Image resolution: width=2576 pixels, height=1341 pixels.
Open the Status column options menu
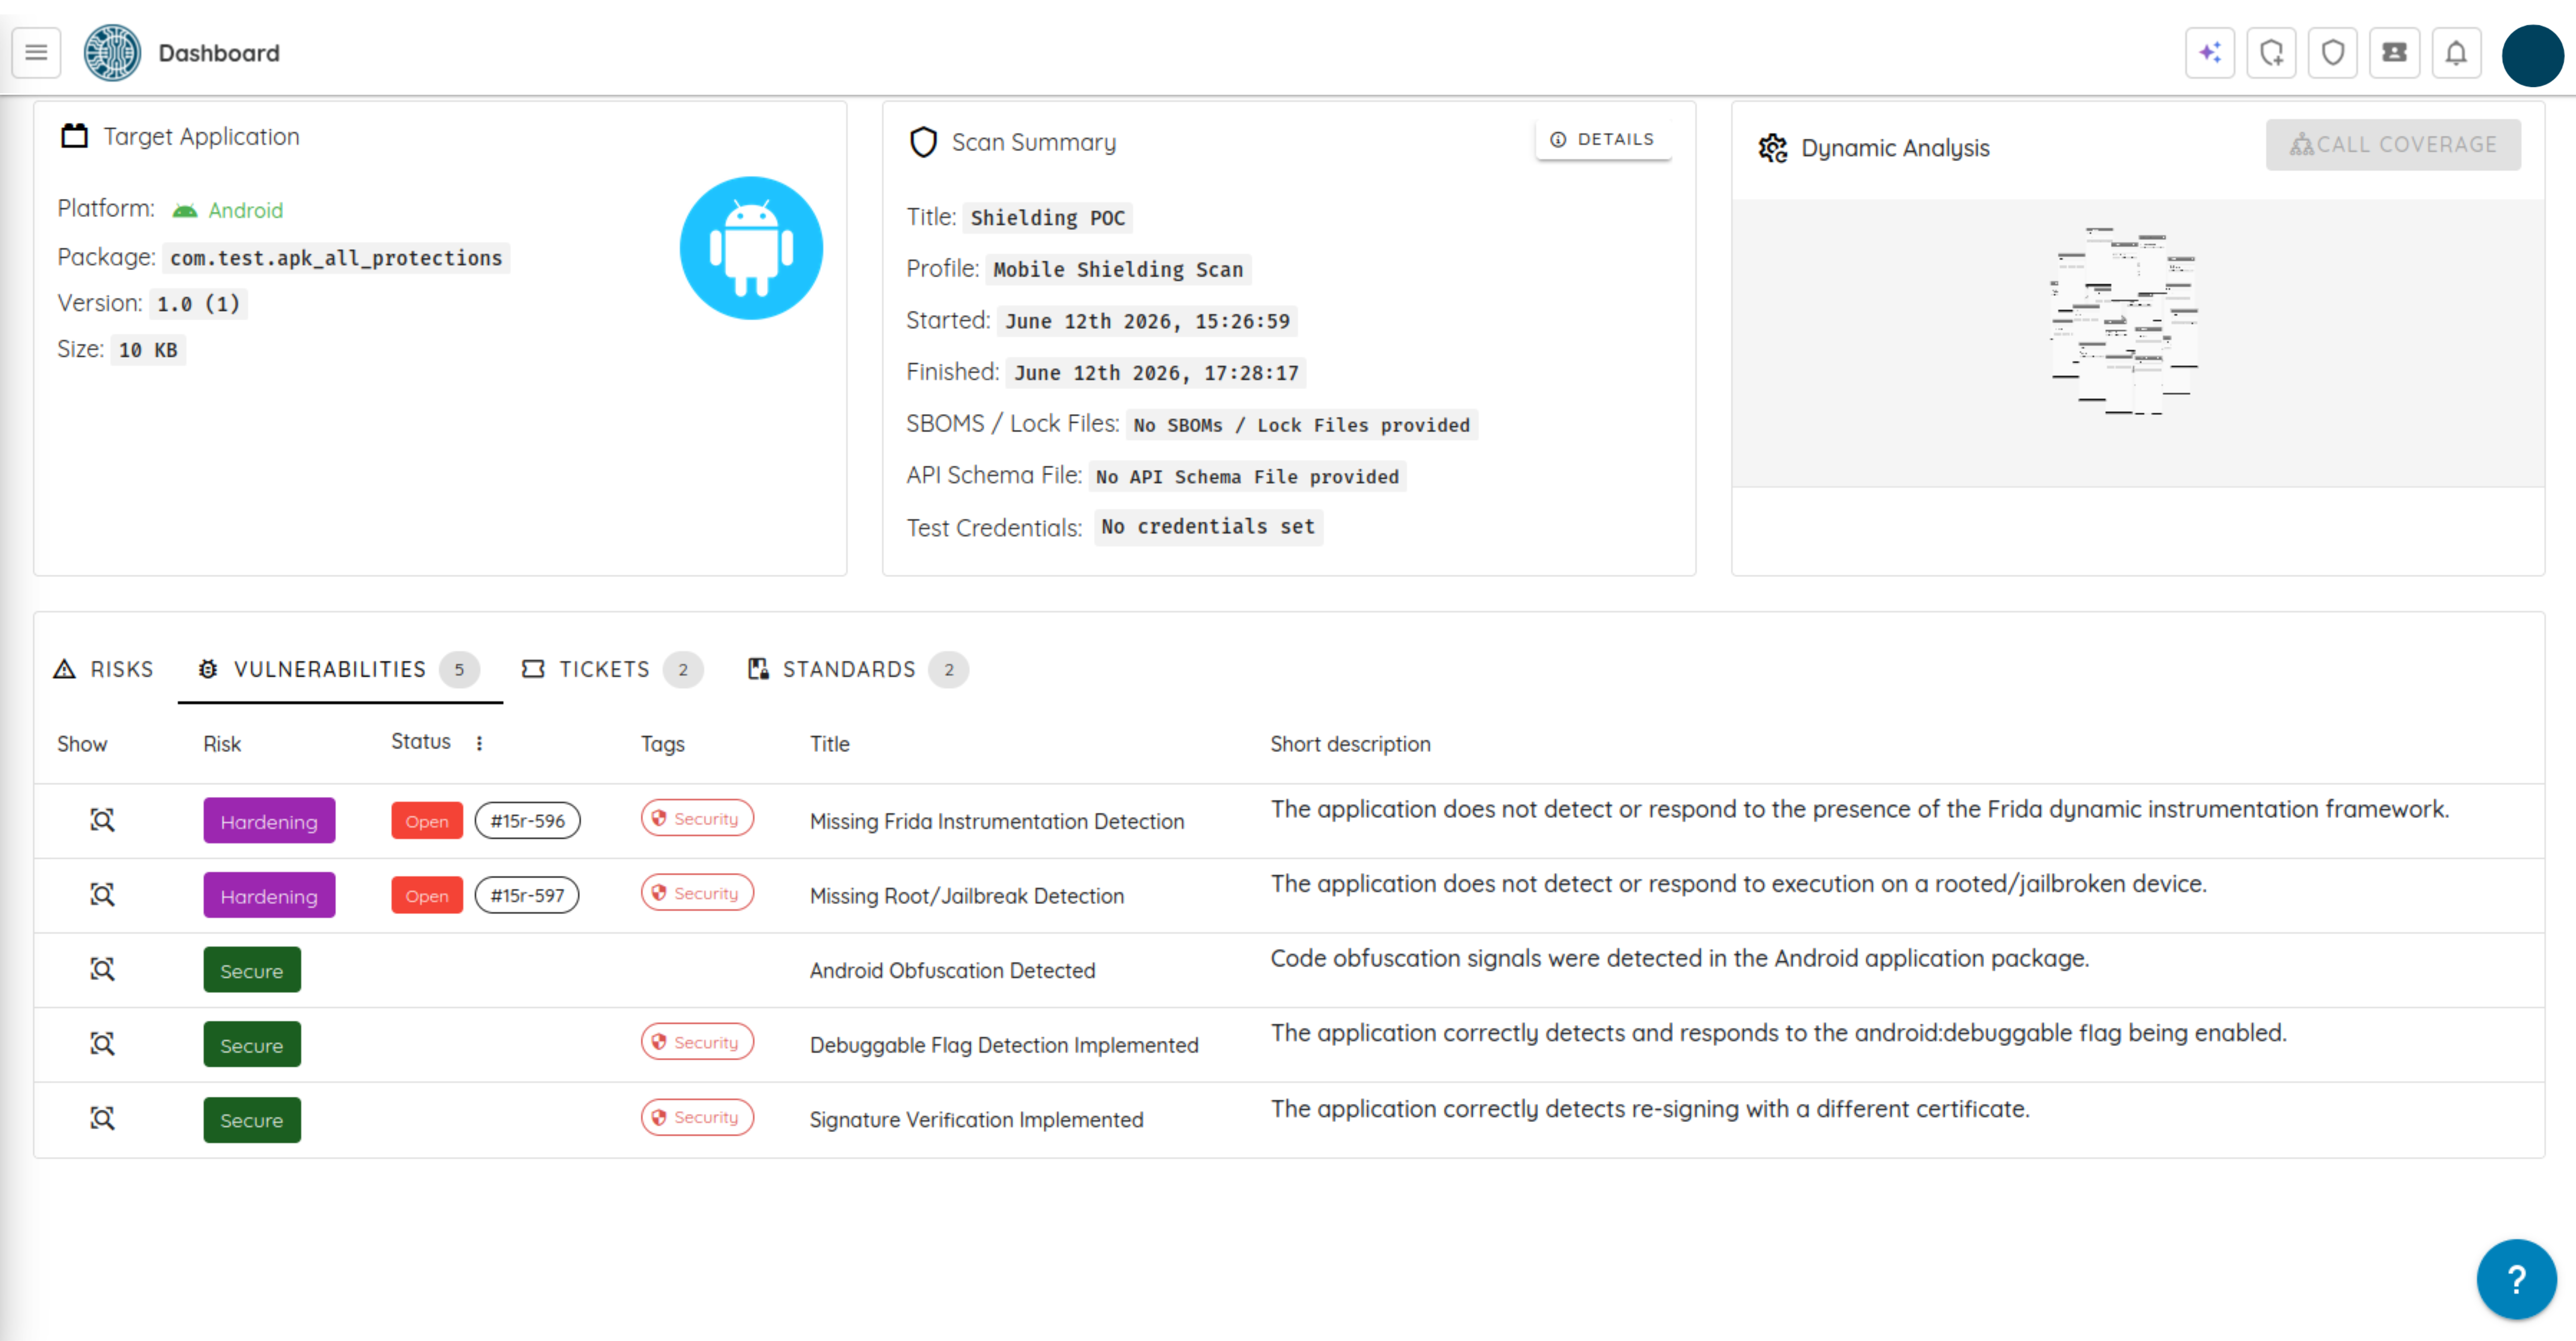pos(479,743)
